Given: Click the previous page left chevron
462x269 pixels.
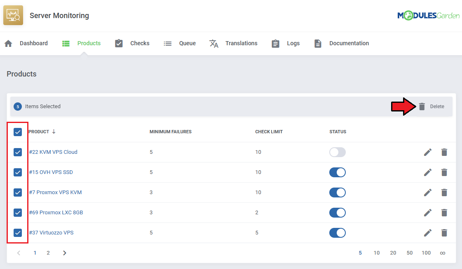Looking at the screenshot, I should coord(19,253).
